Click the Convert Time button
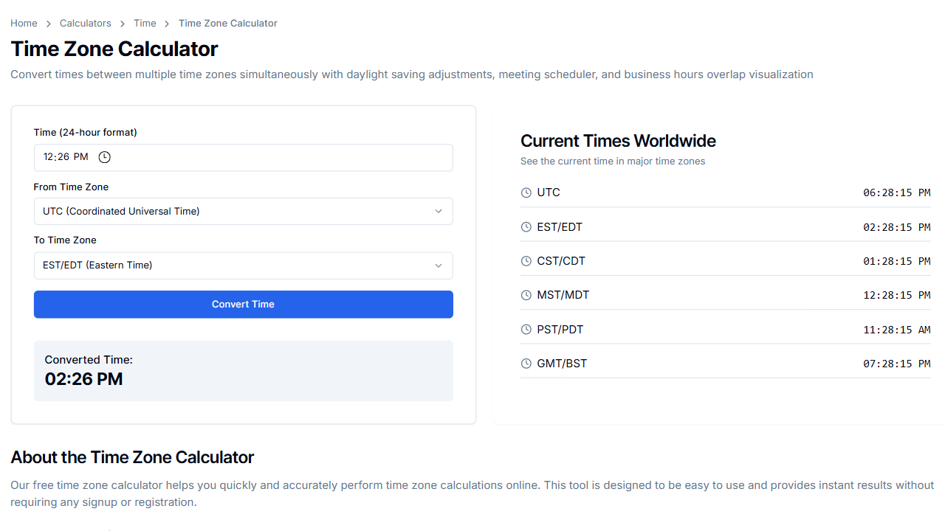945x531 pixels. 243,304
